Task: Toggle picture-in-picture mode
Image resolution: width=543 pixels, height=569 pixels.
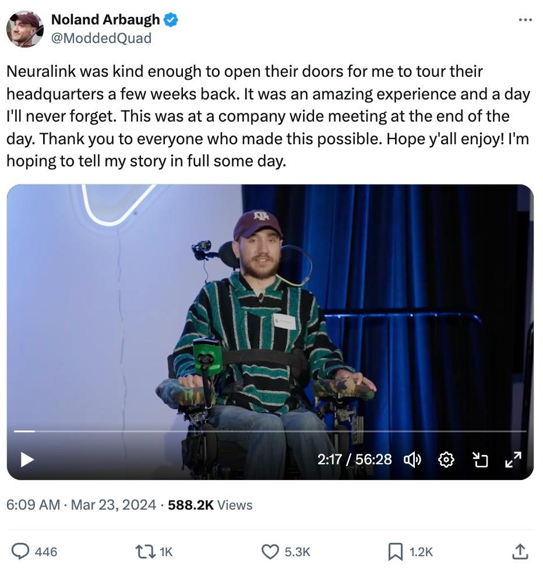Action: [x=479, y=460]
